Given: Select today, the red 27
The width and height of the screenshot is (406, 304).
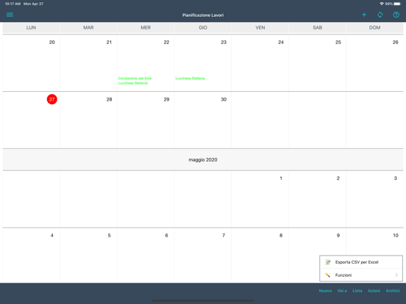Looking at the screenshot, I should 52,99.
